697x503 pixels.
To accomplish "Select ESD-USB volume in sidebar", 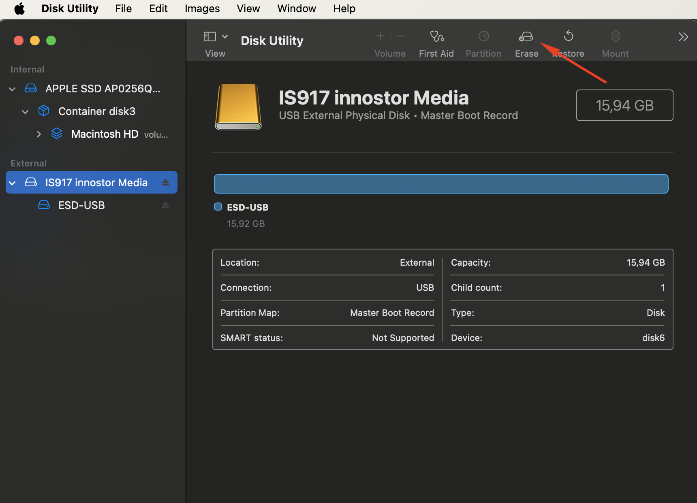I will point(92,205).
